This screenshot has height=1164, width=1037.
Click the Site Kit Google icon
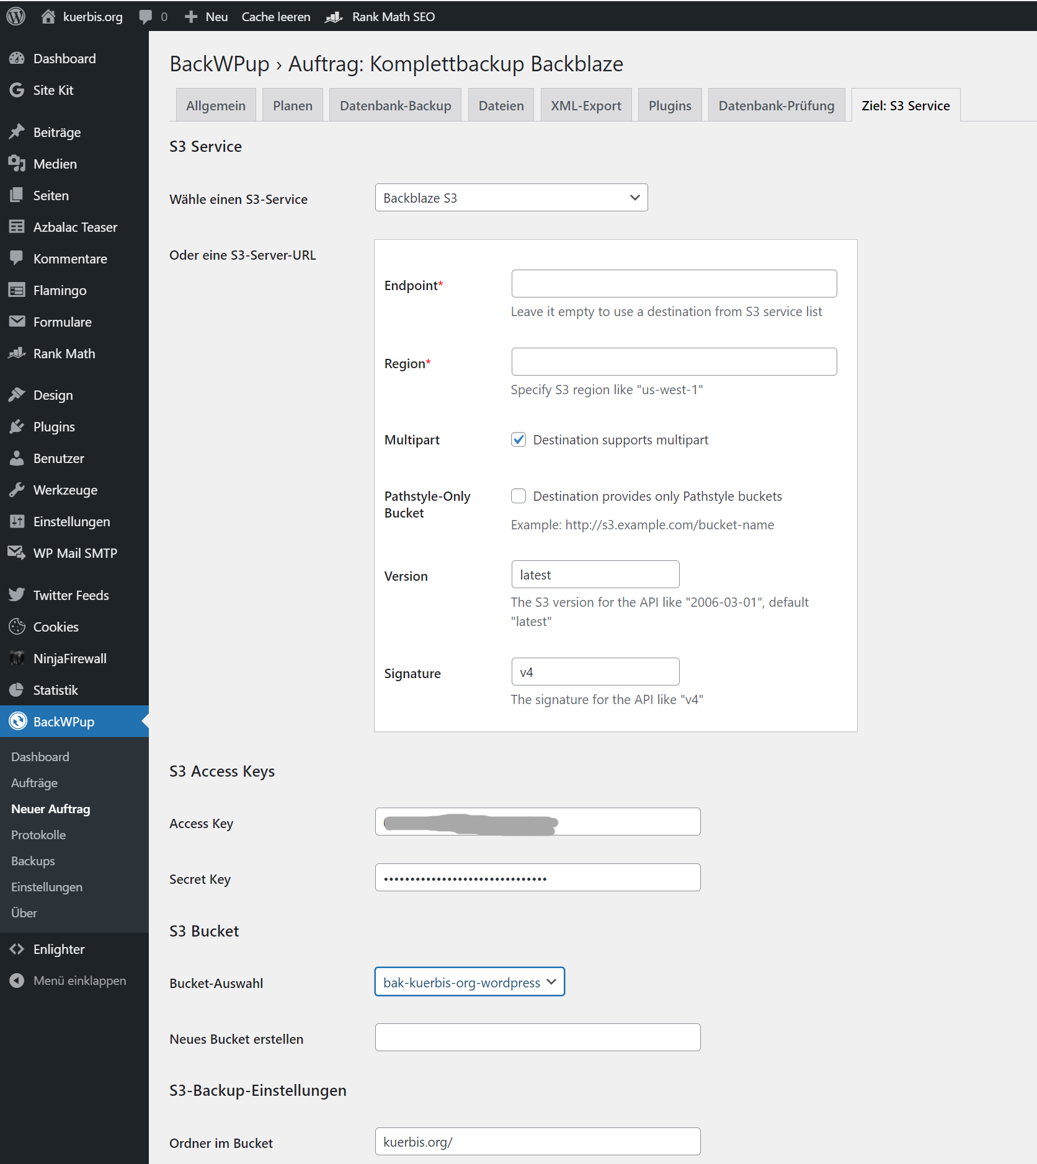point(17,90)
